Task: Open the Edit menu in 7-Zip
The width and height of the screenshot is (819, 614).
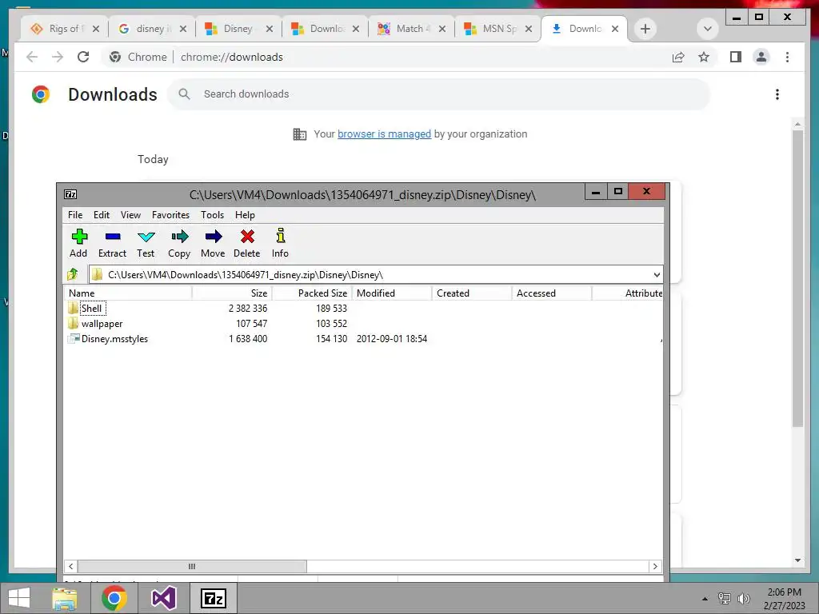Action: coord(102,215)
